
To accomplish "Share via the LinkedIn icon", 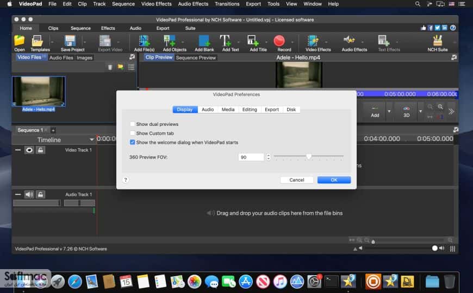I will pos(444,28).
